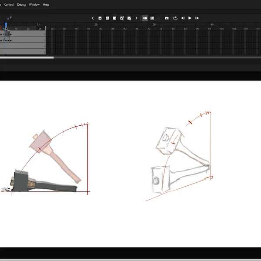This screenshot has width=261, height=261.
Task: Click the Insert Frame icon
Action: point(114,18)
